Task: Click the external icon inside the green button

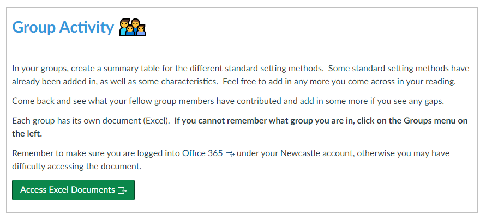Action: pos(122,190)
